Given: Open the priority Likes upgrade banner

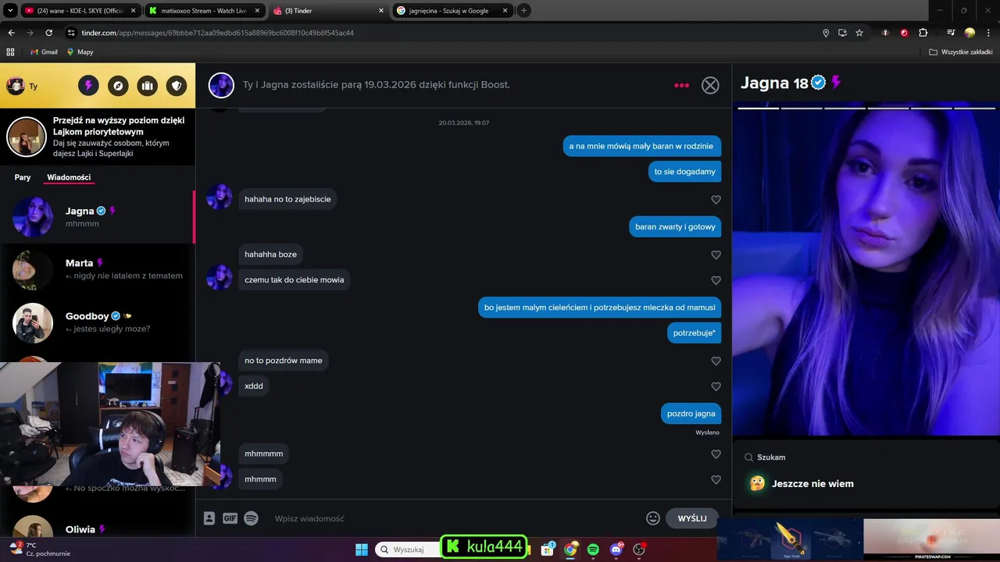Looking at the screenshot, I should coord(98,137).
